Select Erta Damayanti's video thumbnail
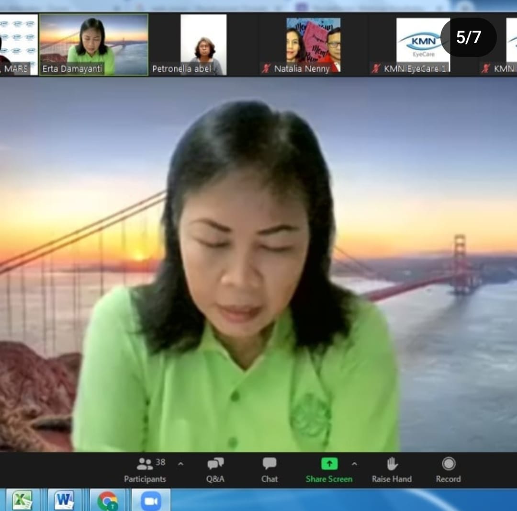The image size is (517, 511). click(x=93, y=44)
